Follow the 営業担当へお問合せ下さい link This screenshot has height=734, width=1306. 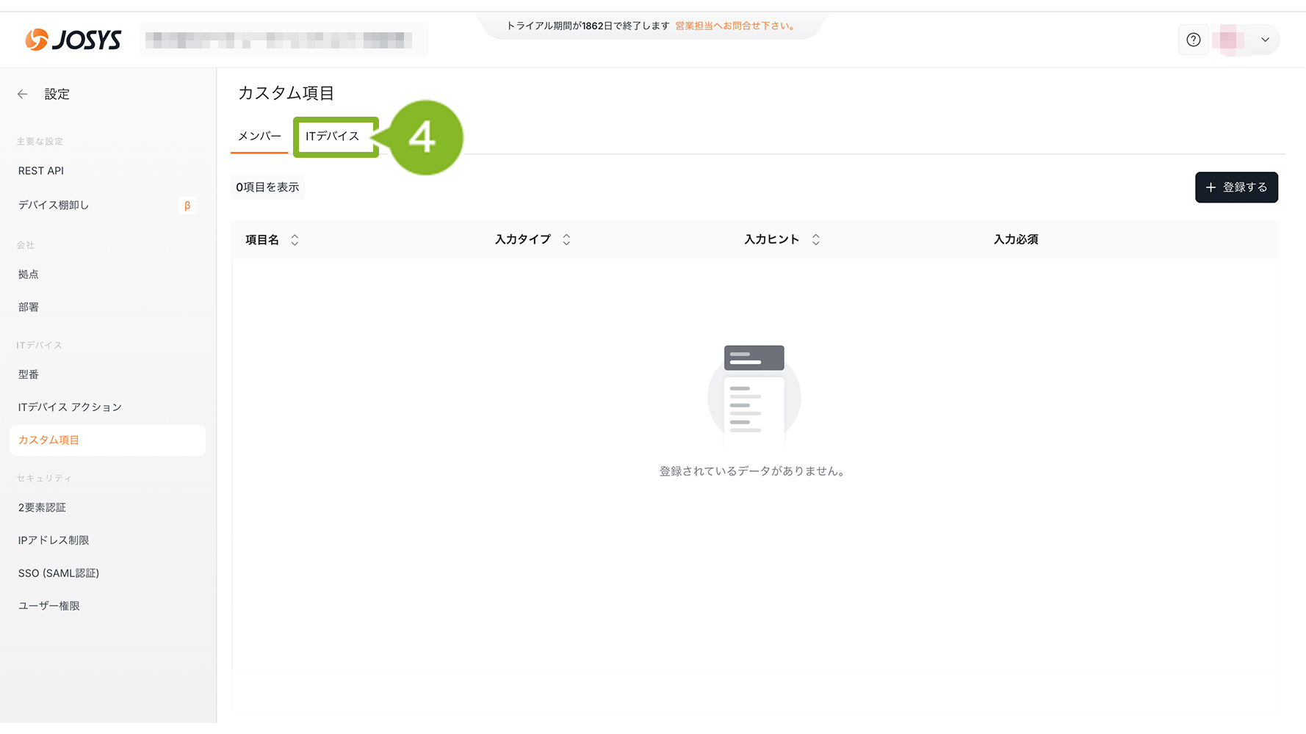click(735, 26)
